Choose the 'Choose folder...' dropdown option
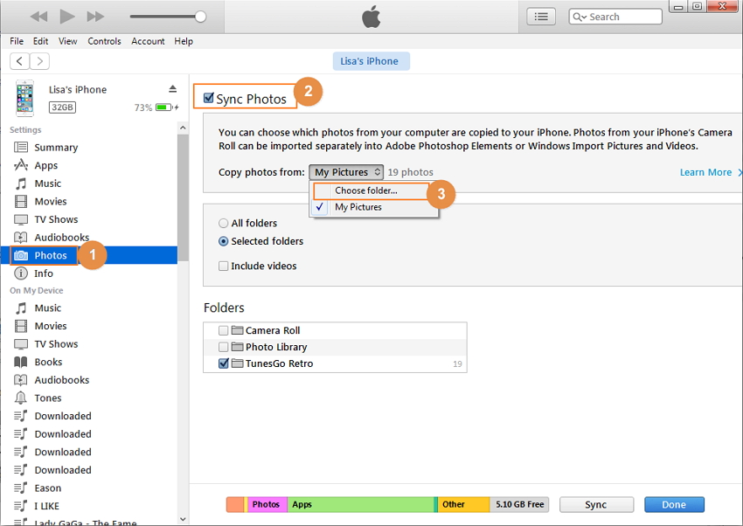The width and height of the screenshot is (743, 526). tap(365, 190)
